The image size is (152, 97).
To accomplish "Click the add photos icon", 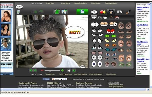I will pos(64,12).
